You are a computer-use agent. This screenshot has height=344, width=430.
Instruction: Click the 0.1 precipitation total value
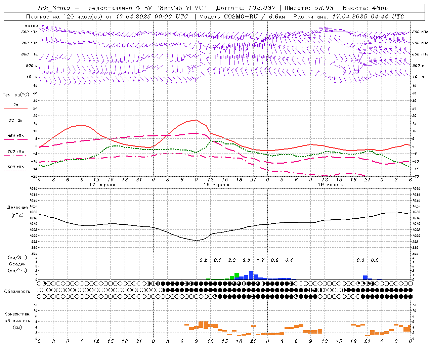pos(218,260)
